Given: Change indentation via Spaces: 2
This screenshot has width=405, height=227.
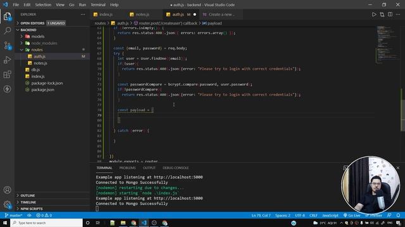Looking at the screenshot, I should tap(283, 216).
